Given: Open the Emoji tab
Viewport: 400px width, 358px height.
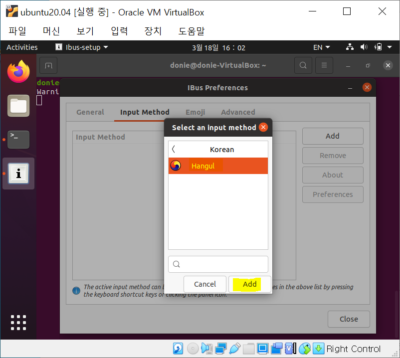Looking at the screenshot, I should click(195, 112).
